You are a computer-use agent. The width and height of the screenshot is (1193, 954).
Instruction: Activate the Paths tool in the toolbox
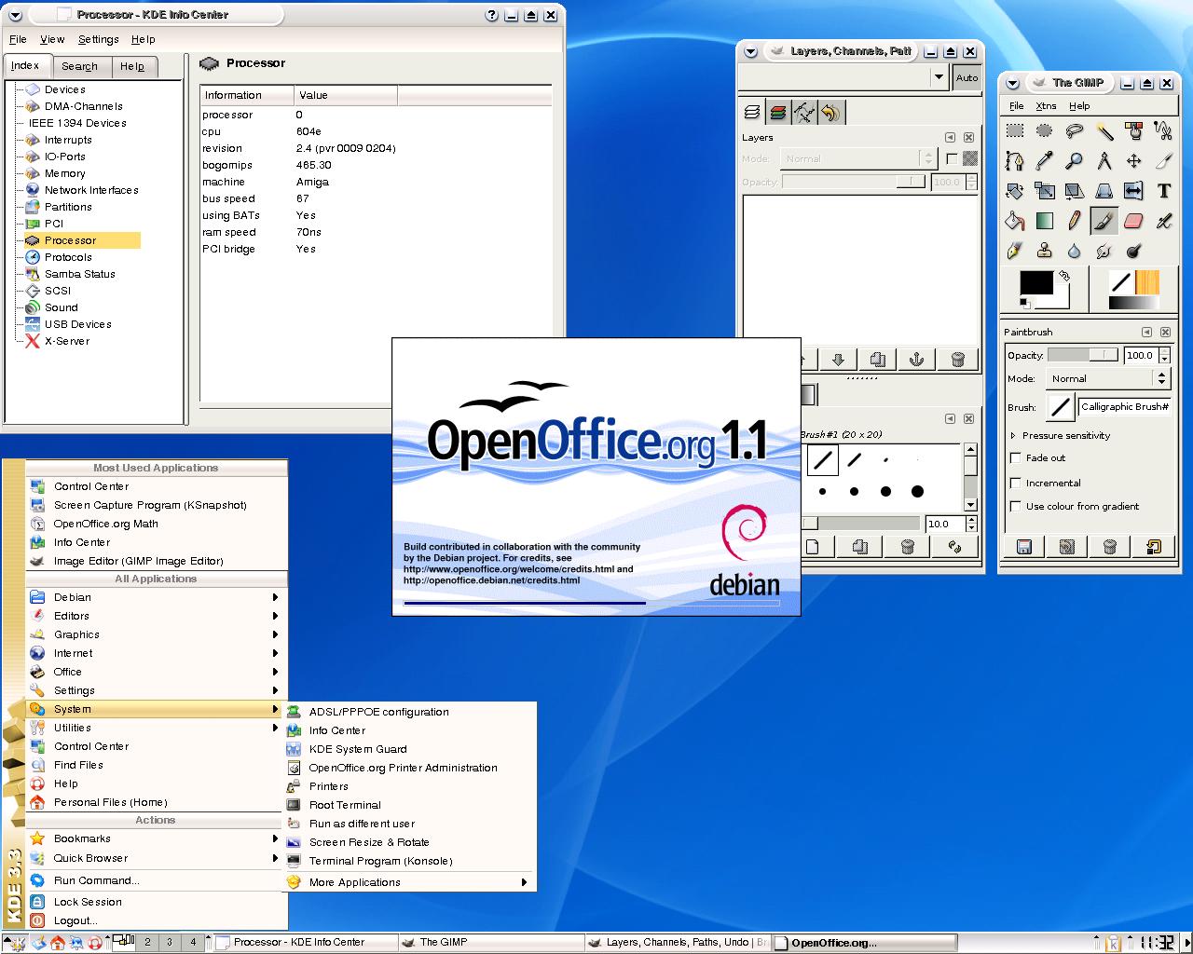(1015, 160)
